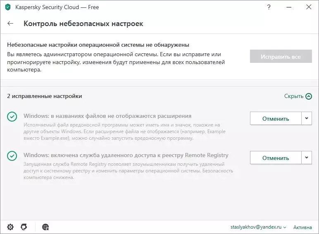Click green check icon for file extensions setting
This screenshot has width=319, height=234.
point(12,117)
